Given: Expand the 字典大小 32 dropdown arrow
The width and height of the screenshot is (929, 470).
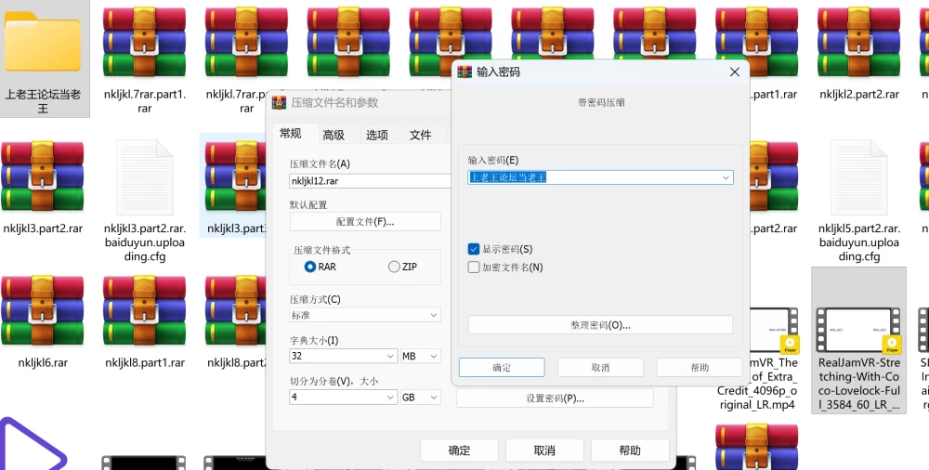Looking at the screenshot, I should (x=390, y=356).
